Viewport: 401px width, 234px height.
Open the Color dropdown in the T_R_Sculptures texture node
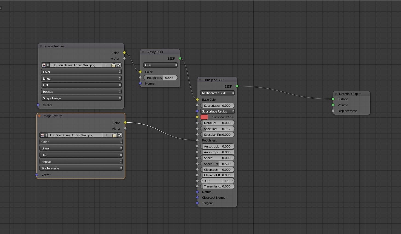click(81, 142)
